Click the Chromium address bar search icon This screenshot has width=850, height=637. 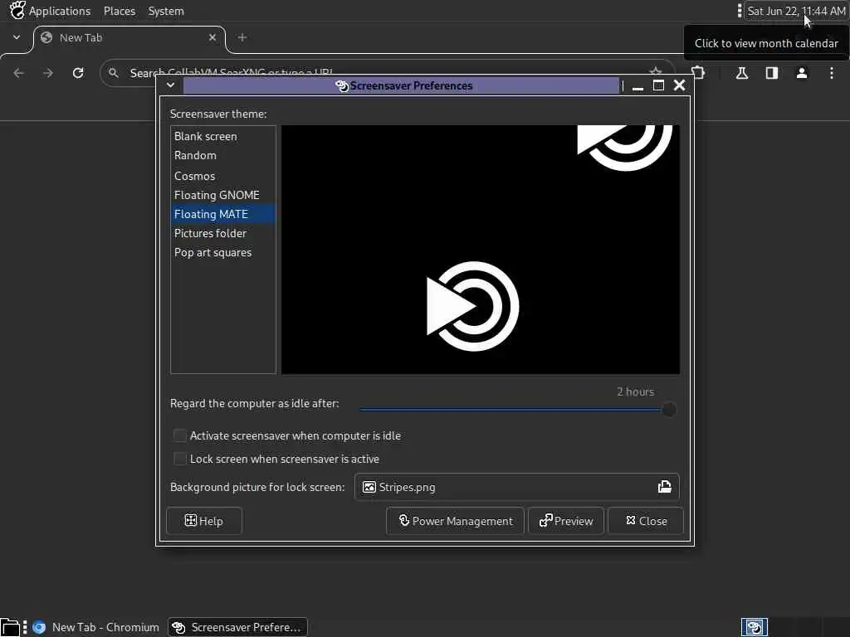(113, 73)
